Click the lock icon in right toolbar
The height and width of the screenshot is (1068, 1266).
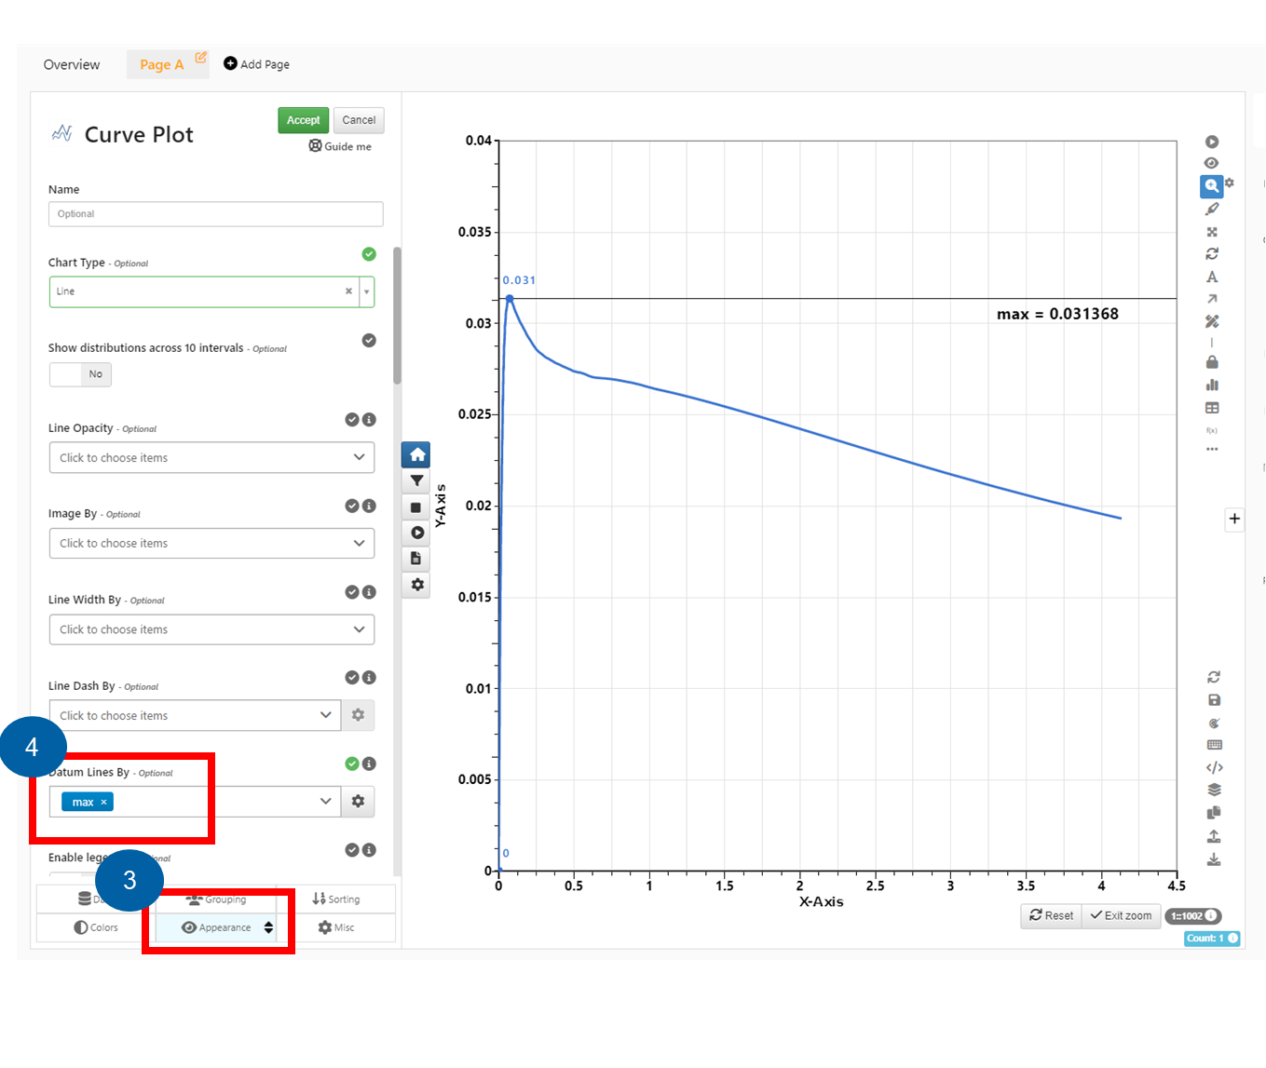click(1212, 362)
